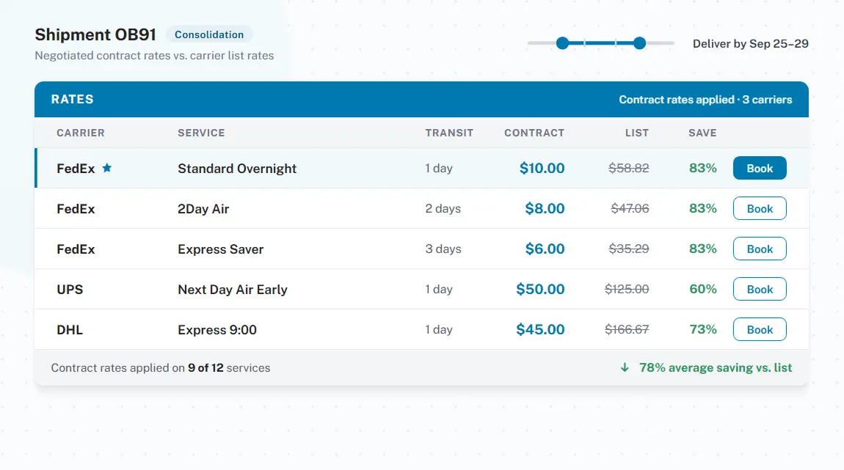Select the Express Saver service name
This screenshot has height=470, width=844.
[221, 249]
